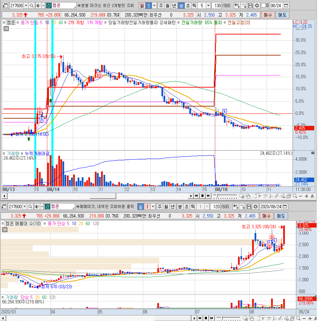Click the speaker sound icon in top chart toolbar
The height and width of the screenshot is (321, 318).
38,6
